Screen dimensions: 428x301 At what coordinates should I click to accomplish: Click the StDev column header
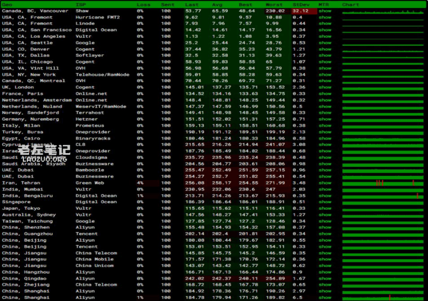click(300, 5)
